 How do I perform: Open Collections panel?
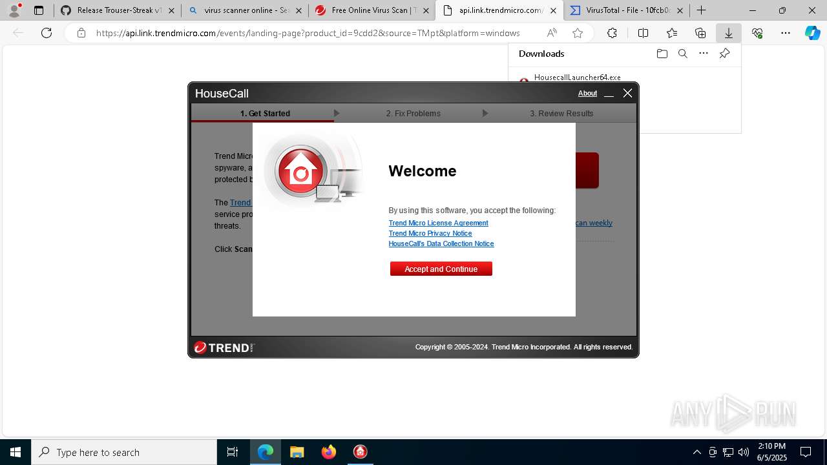pos(700,33)
